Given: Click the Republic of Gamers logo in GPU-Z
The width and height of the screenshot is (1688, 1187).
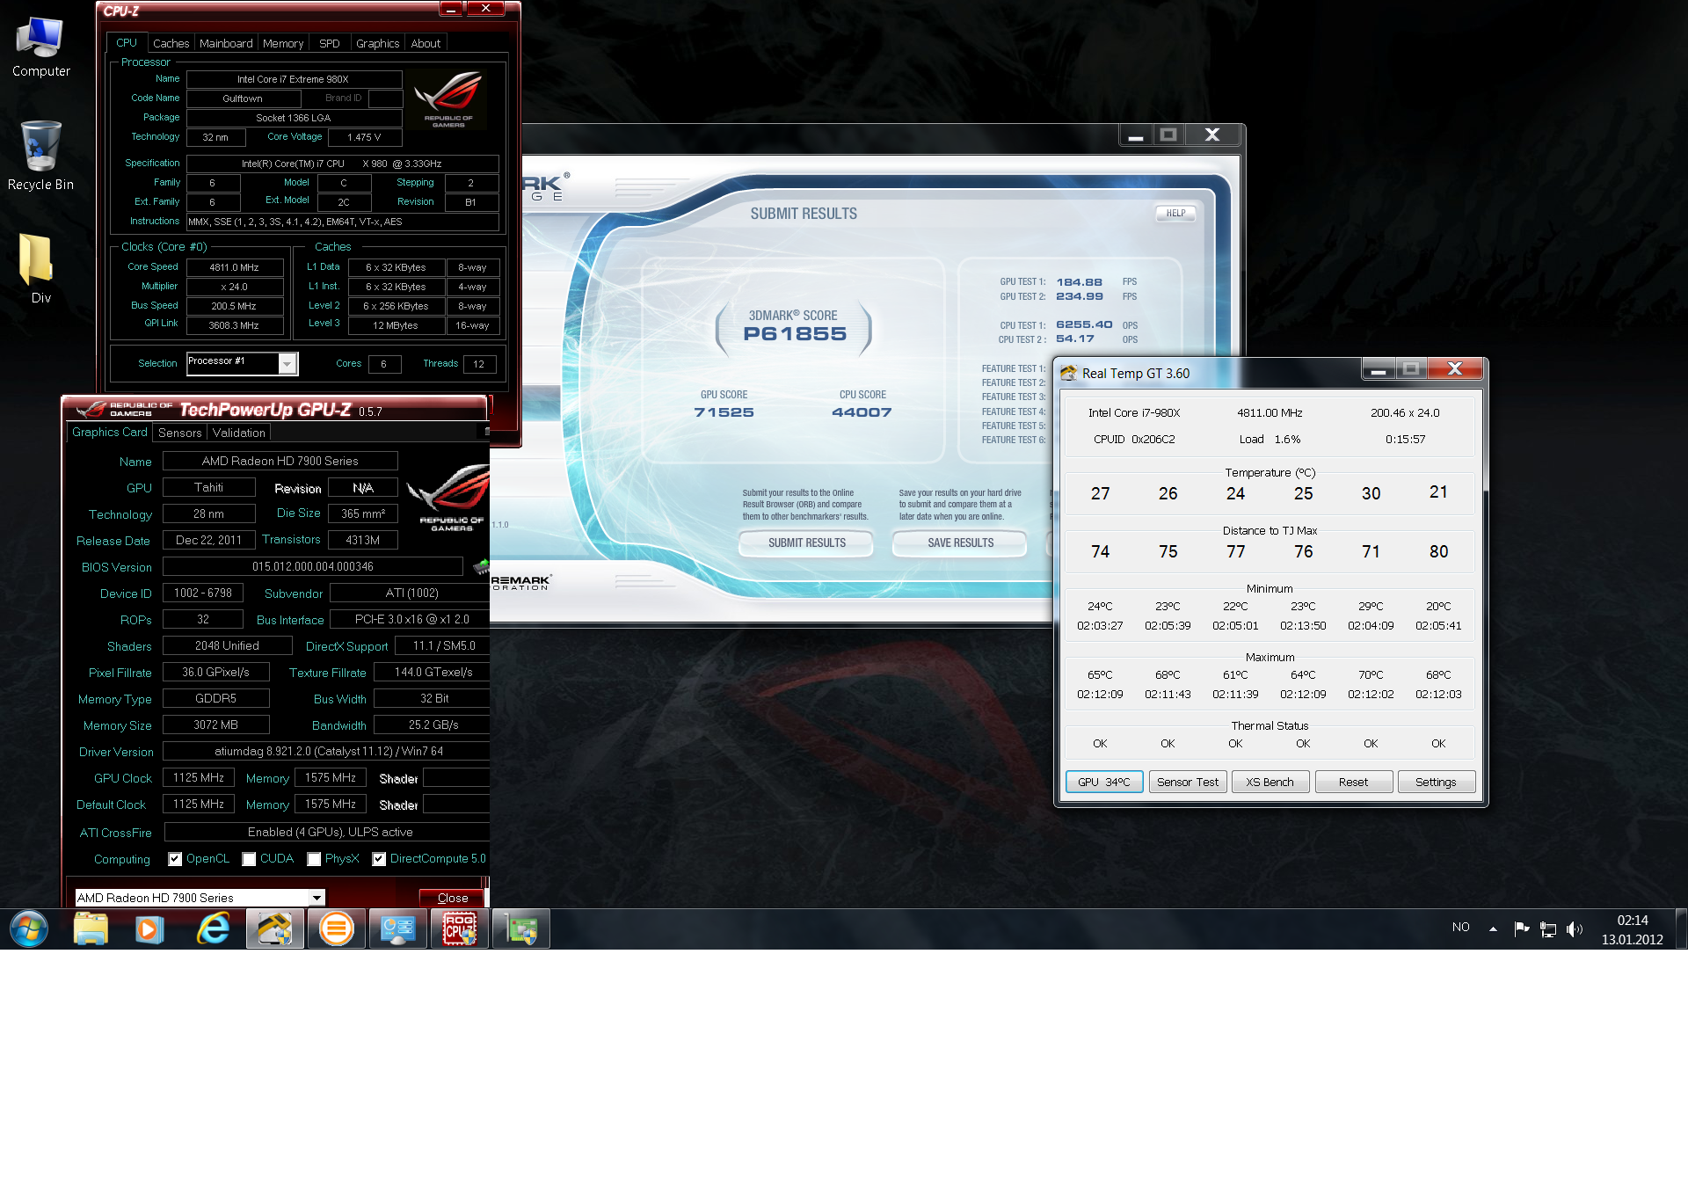Looking at the screenshot, I should (x=449, y=499).
